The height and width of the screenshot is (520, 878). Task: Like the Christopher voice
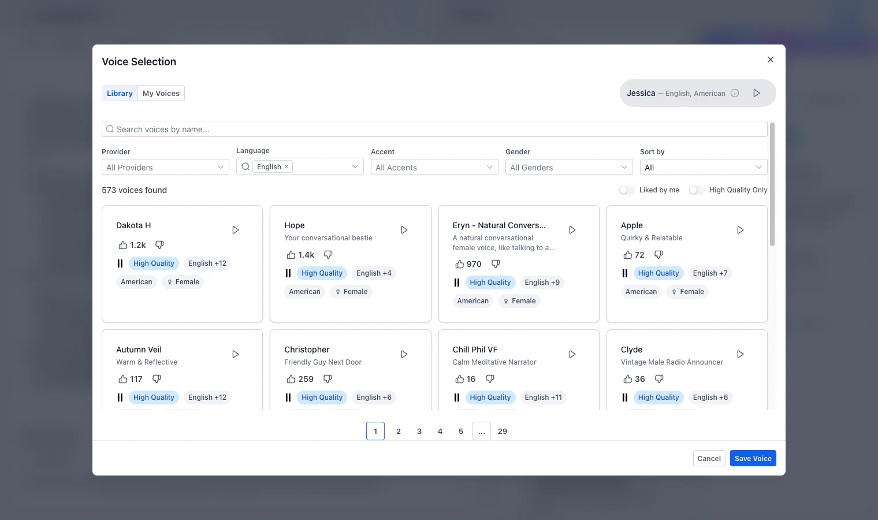tap(291, 379)
